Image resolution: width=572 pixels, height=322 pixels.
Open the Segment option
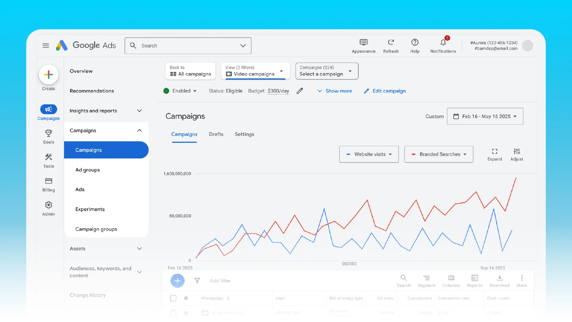426,281
